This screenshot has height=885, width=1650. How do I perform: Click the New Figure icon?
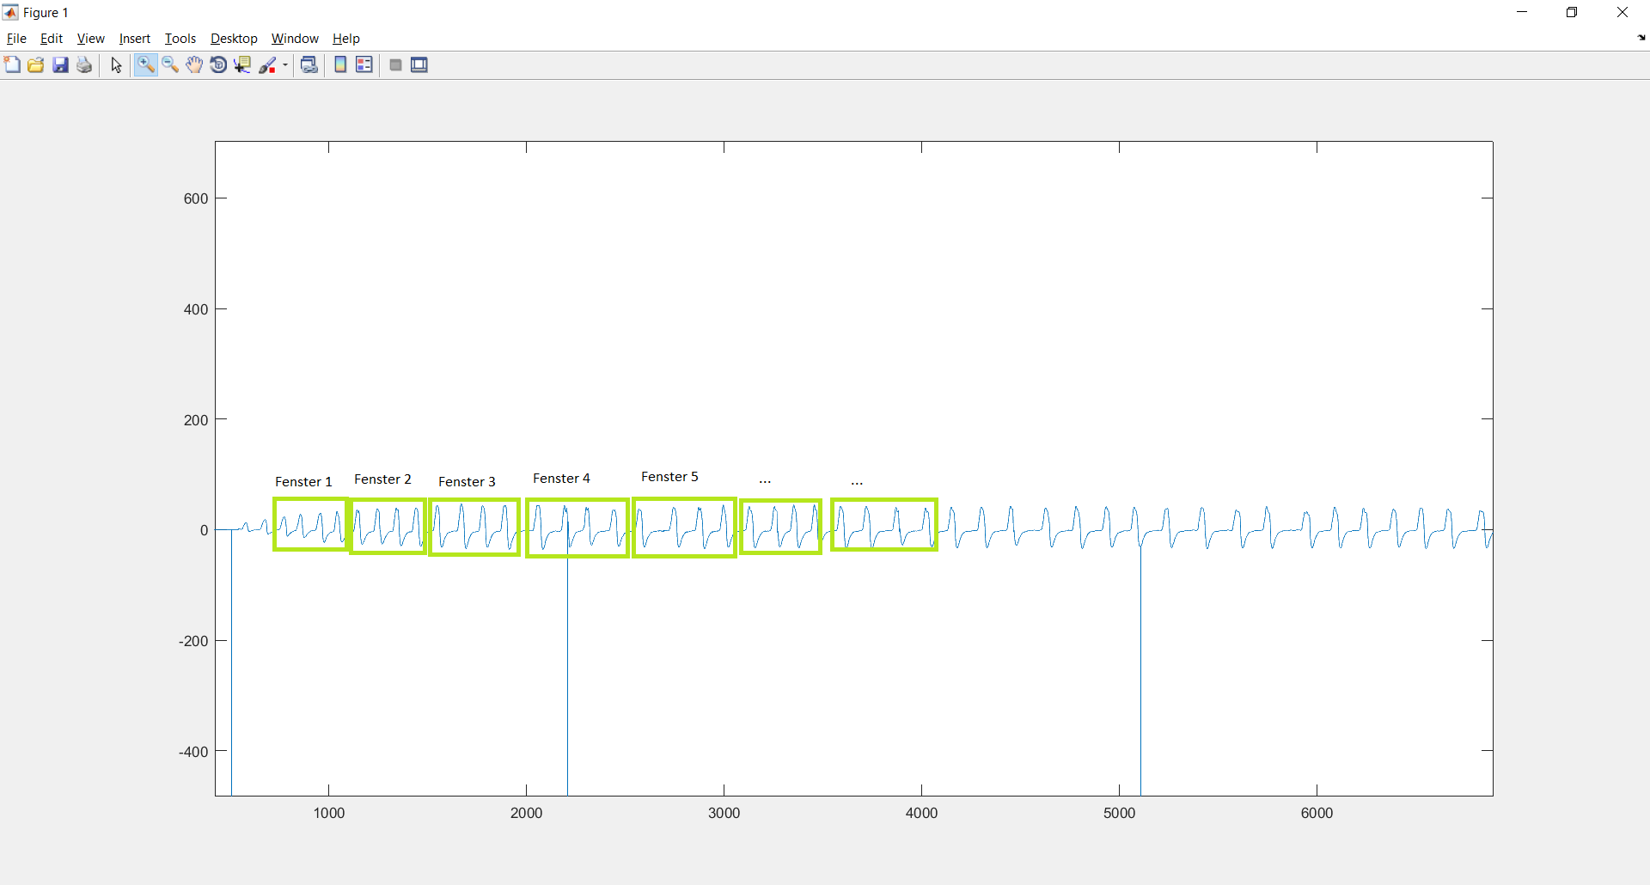(x=12, y=65)
